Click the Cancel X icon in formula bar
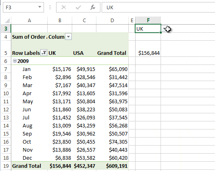This screenshot has width=215, height=171. [x=64, y=7]
